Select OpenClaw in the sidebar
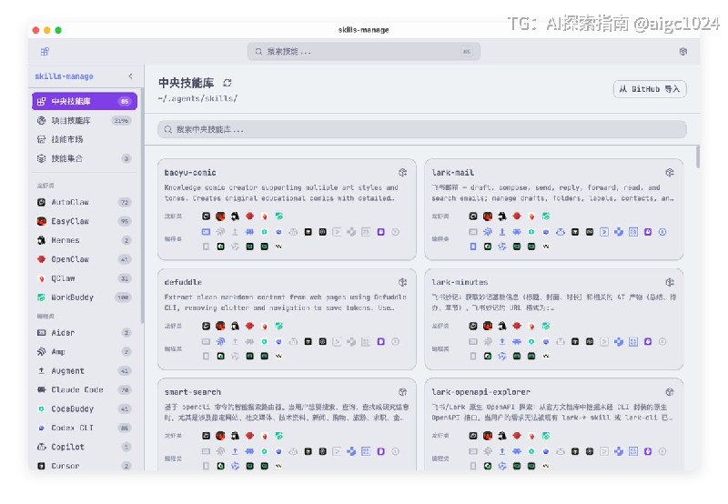Viewport: 728px width, 504px height. click(85, 259)
